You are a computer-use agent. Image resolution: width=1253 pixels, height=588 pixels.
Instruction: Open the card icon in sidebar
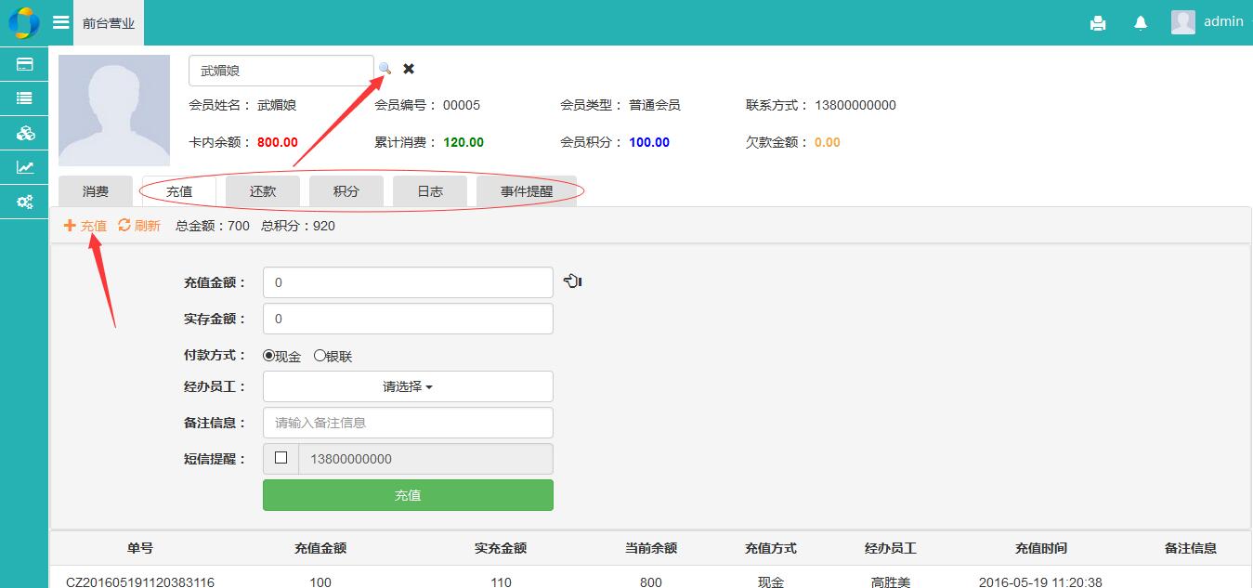click(25, 64)
